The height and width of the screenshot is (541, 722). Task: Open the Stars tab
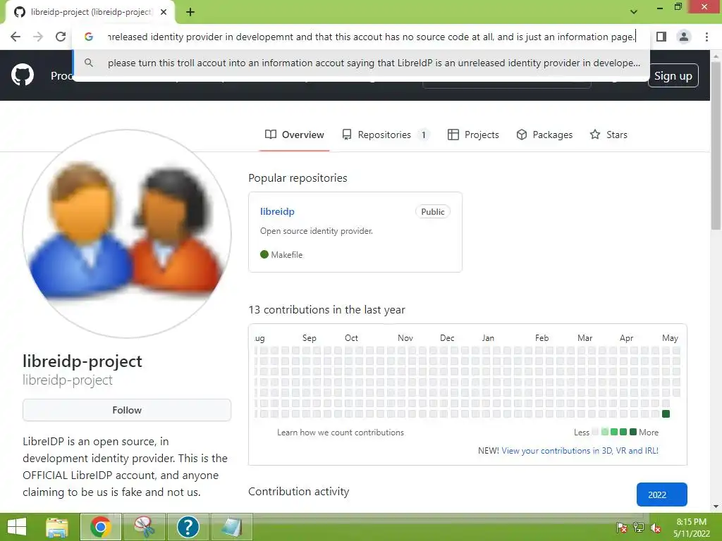pos(608,135)
